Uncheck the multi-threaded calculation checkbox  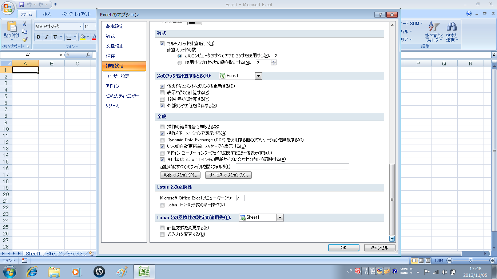point(162,44)
